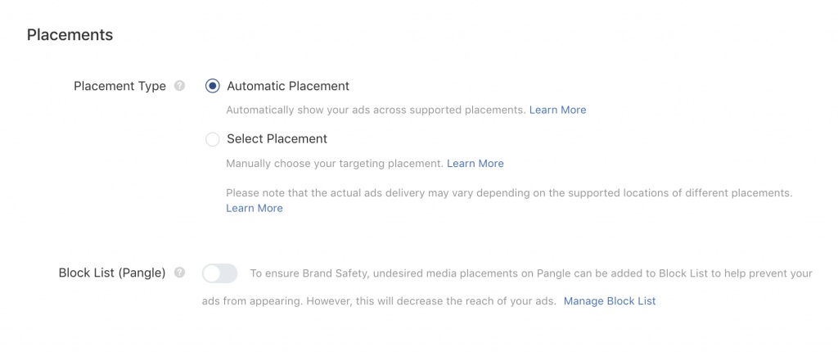838x352 pixels.
Task: Open Learn More after 'Manually choose your targeting placement'
Action: [475, 164]
